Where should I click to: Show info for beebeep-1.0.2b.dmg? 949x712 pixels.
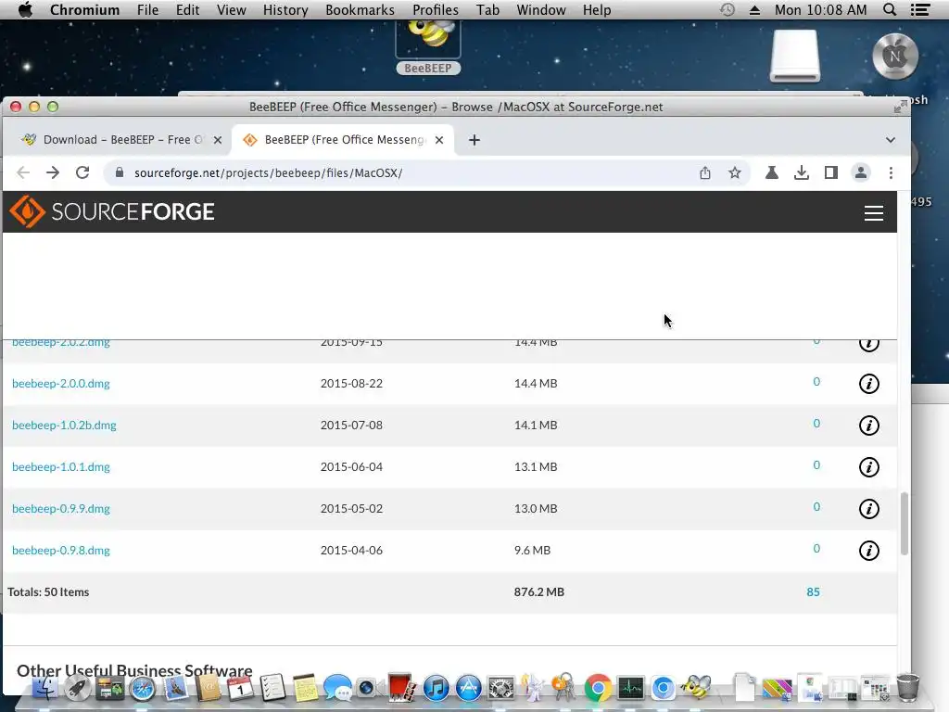(868, 425)
